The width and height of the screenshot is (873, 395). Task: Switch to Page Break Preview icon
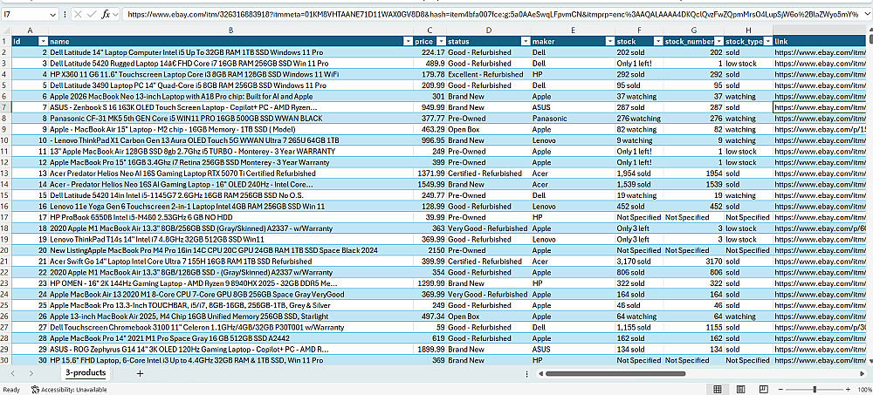click(x=765, y=390)
